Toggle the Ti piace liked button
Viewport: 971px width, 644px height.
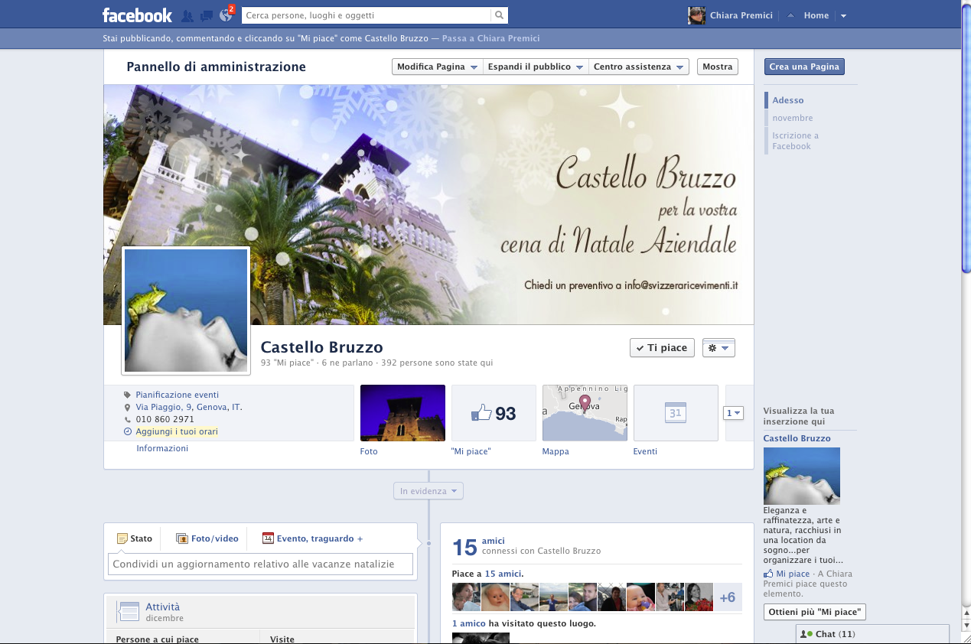(x=662, y=348)
